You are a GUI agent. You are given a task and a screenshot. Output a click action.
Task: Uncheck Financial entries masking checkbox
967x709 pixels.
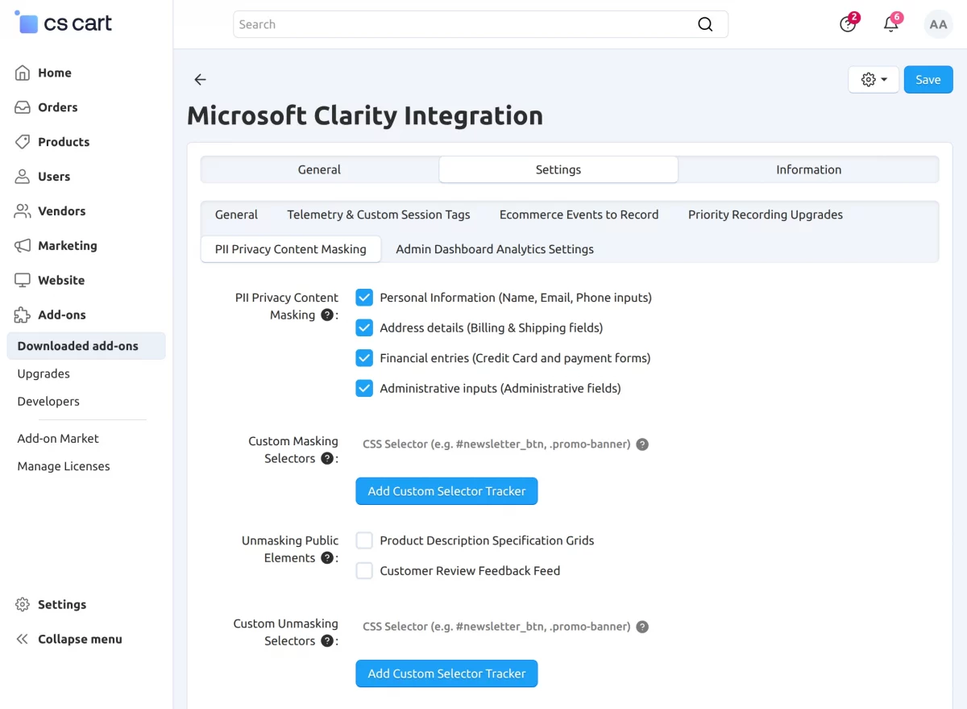pos(364,358)
